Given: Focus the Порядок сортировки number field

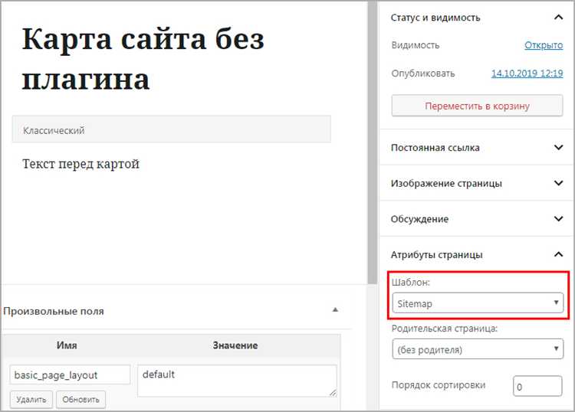Looking at the screenshot, I should [x=537, y=387].
